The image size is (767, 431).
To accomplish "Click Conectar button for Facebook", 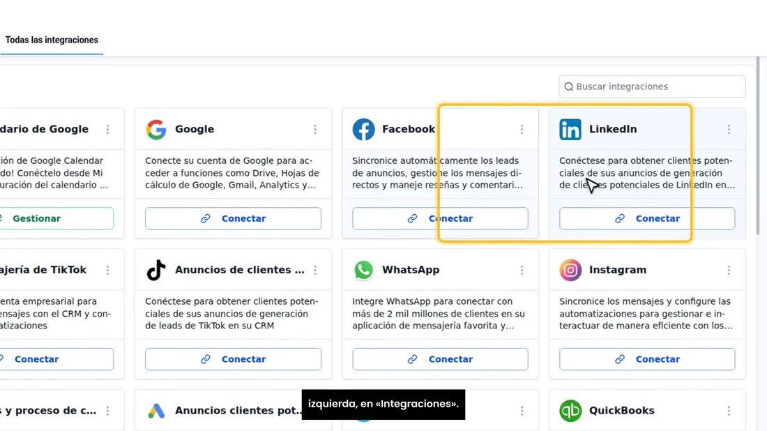I will point(440,219).
